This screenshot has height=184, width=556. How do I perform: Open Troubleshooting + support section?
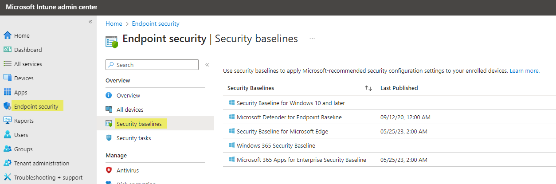48,177
